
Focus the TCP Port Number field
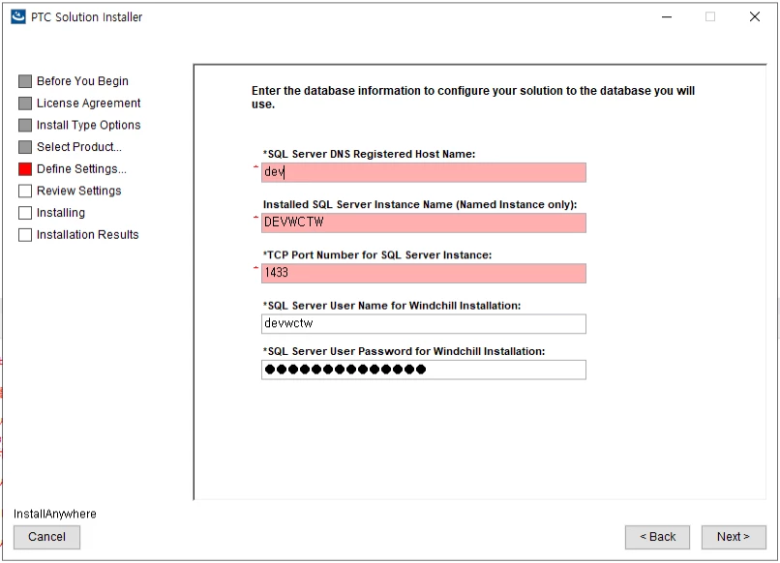click(423, 273)
